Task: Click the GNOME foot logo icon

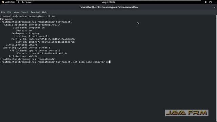Action: point(3,2)
